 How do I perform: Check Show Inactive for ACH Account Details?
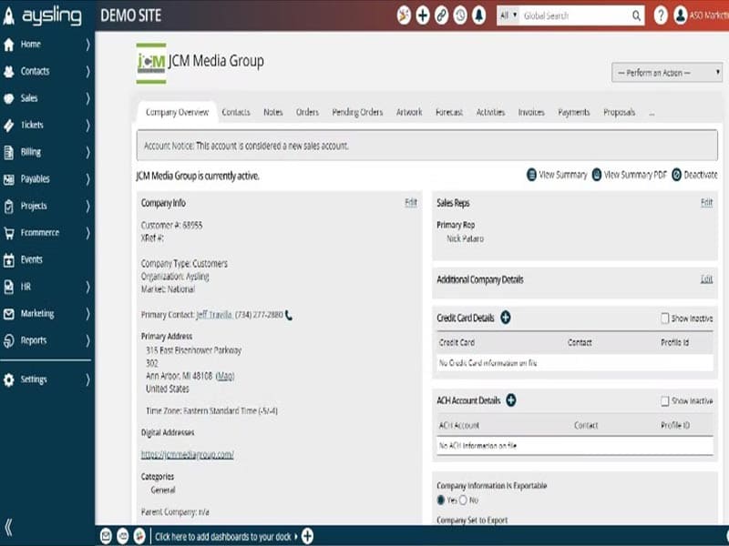(665, 401)
